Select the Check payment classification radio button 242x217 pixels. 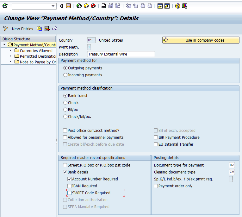point(65,103)
